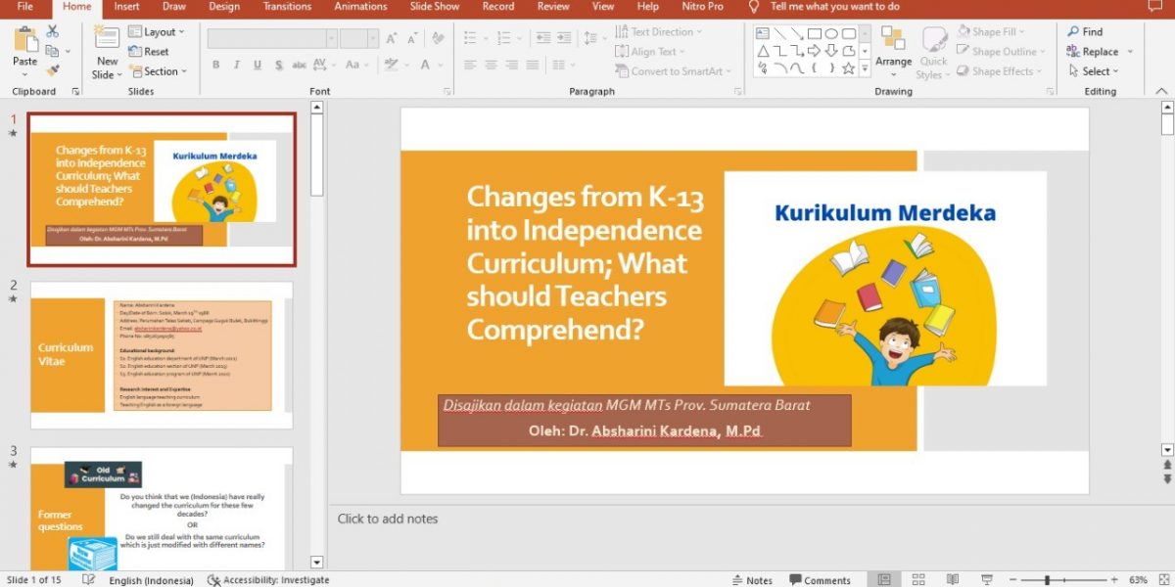Image resolution: width=1175 pixels, height=587 pixels.
Task: Toggle Underline formatting
Action: click(x=258, y=66)
